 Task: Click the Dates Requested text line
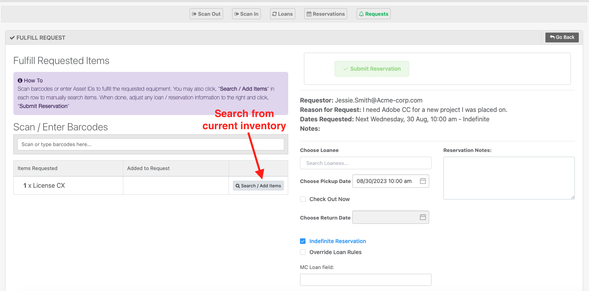point(395,119)
